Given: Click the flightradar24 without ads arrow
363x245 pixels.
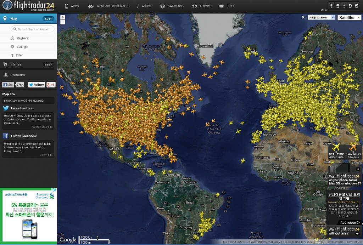Looking at the screenshot, I should pos(358,233).
